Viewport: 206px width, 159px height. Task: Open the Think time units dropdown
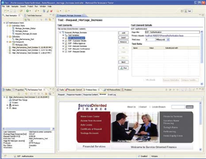tap(168, 39)
